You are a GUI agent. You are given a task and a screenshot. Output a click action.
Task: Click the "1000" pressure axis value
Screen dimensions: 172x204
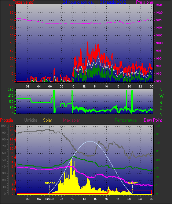click(x=159, y=43)
